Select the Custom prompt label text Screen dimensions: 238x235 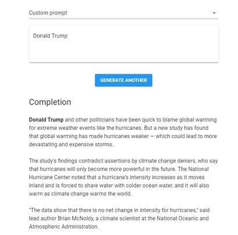[x=48, y=13]
